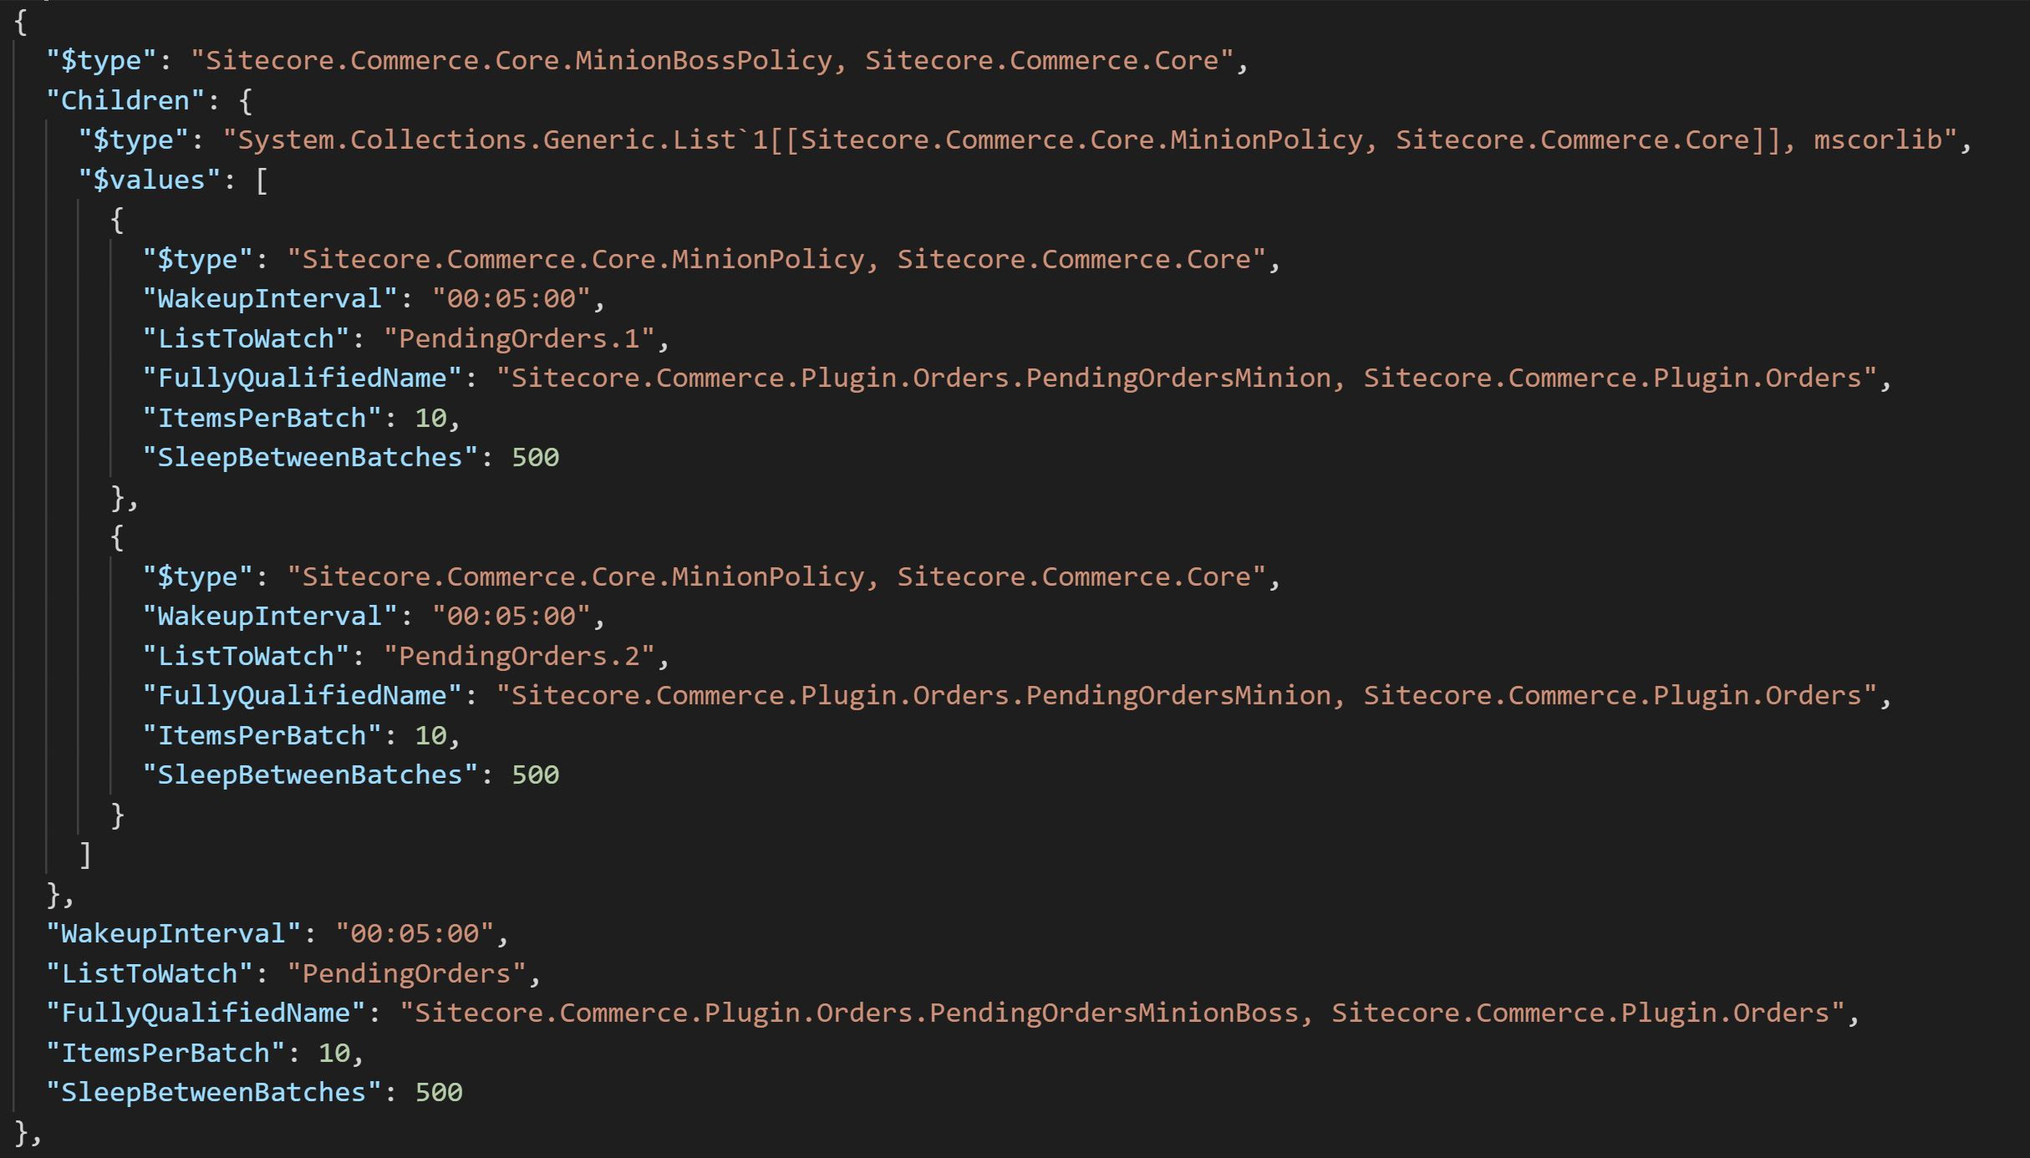
Task: Click bottom "SleepBetweenBatches" value 500
Action: 439,1093
